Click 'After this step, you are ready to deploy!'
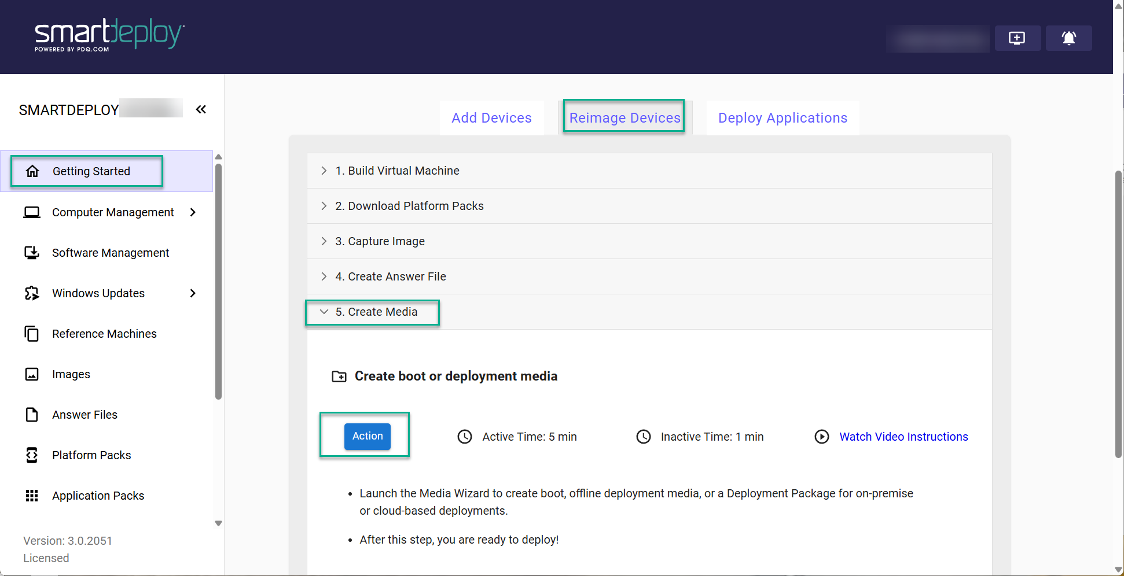The image size is (1124, 576). click(x=459, y=540)
